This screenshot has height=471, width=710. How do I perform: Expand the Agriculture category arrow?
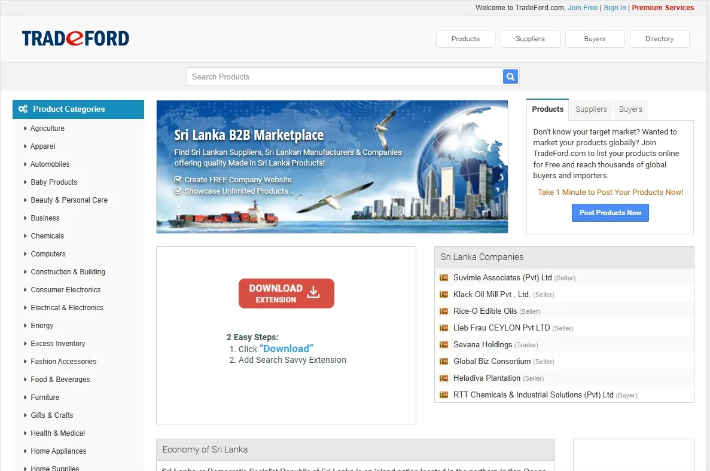pos(25,129)
